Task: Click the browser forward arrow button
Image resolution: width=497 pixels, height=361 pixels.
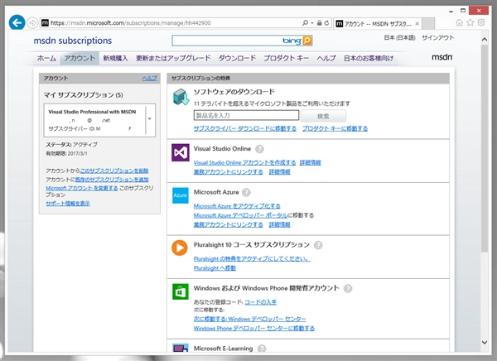Action: coord(32,23)
